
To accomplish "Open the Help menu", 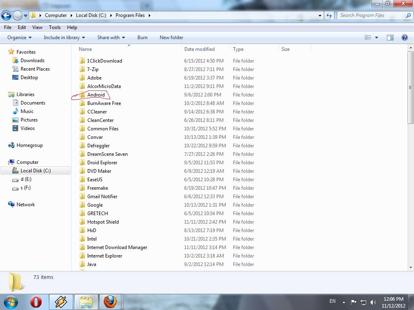I will coord(72,27).
